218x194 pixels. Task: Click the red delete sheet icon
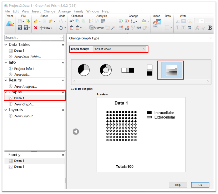point(36,28)
